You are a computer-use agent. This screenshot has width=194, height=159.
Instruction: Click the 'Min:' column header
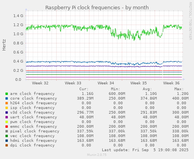[x=116, y=89]
